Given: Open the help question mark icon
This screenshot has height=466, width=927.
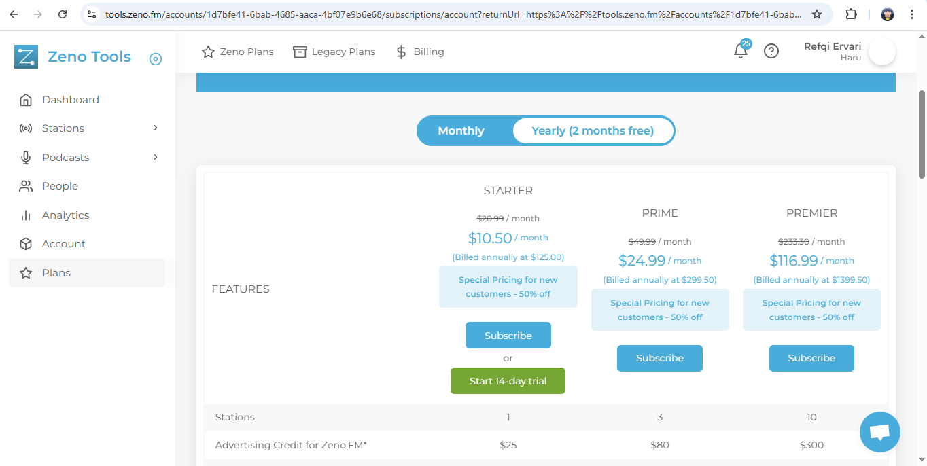Looking at the screenshot, I should tap(771, 51).
